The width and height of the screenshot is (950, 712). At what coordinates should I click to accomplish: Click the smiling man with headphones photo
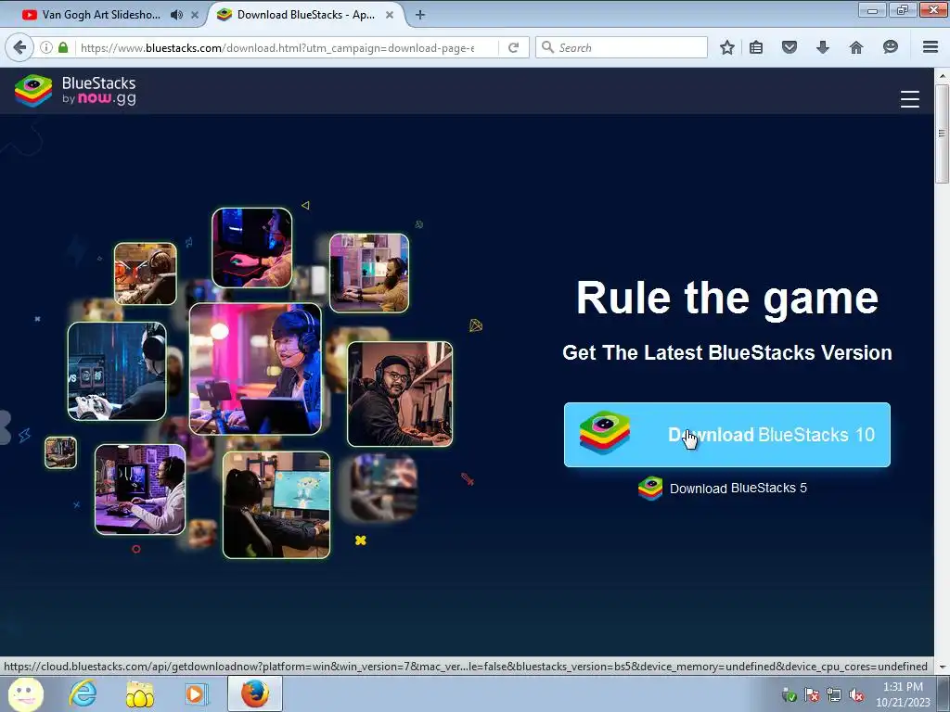400,393
